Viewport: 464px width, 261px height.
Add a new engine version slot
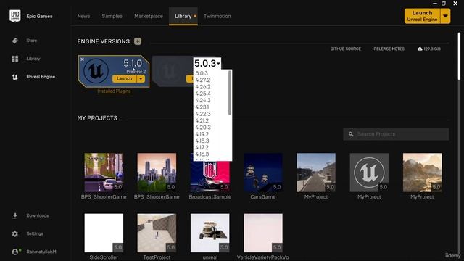pyautogui.click(x=138, y=41)
